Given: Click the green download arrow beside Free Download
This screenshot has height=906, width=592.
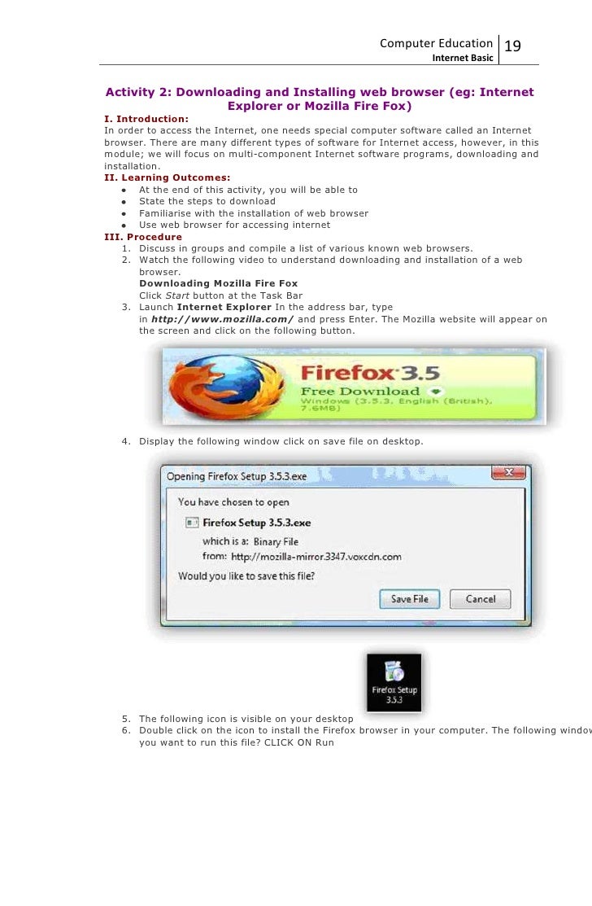Looking at the screenshot, I should point(437,392).
